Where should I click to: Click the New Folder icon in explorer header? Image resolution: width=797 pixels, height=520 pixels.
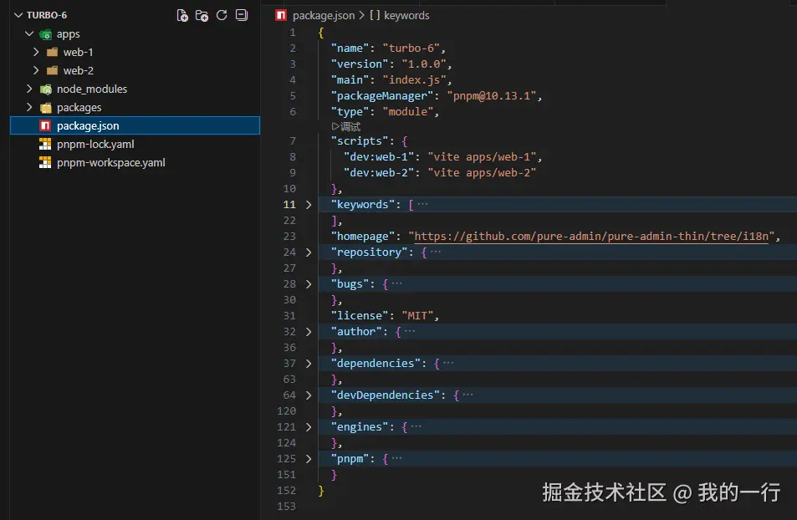[202, 15]
